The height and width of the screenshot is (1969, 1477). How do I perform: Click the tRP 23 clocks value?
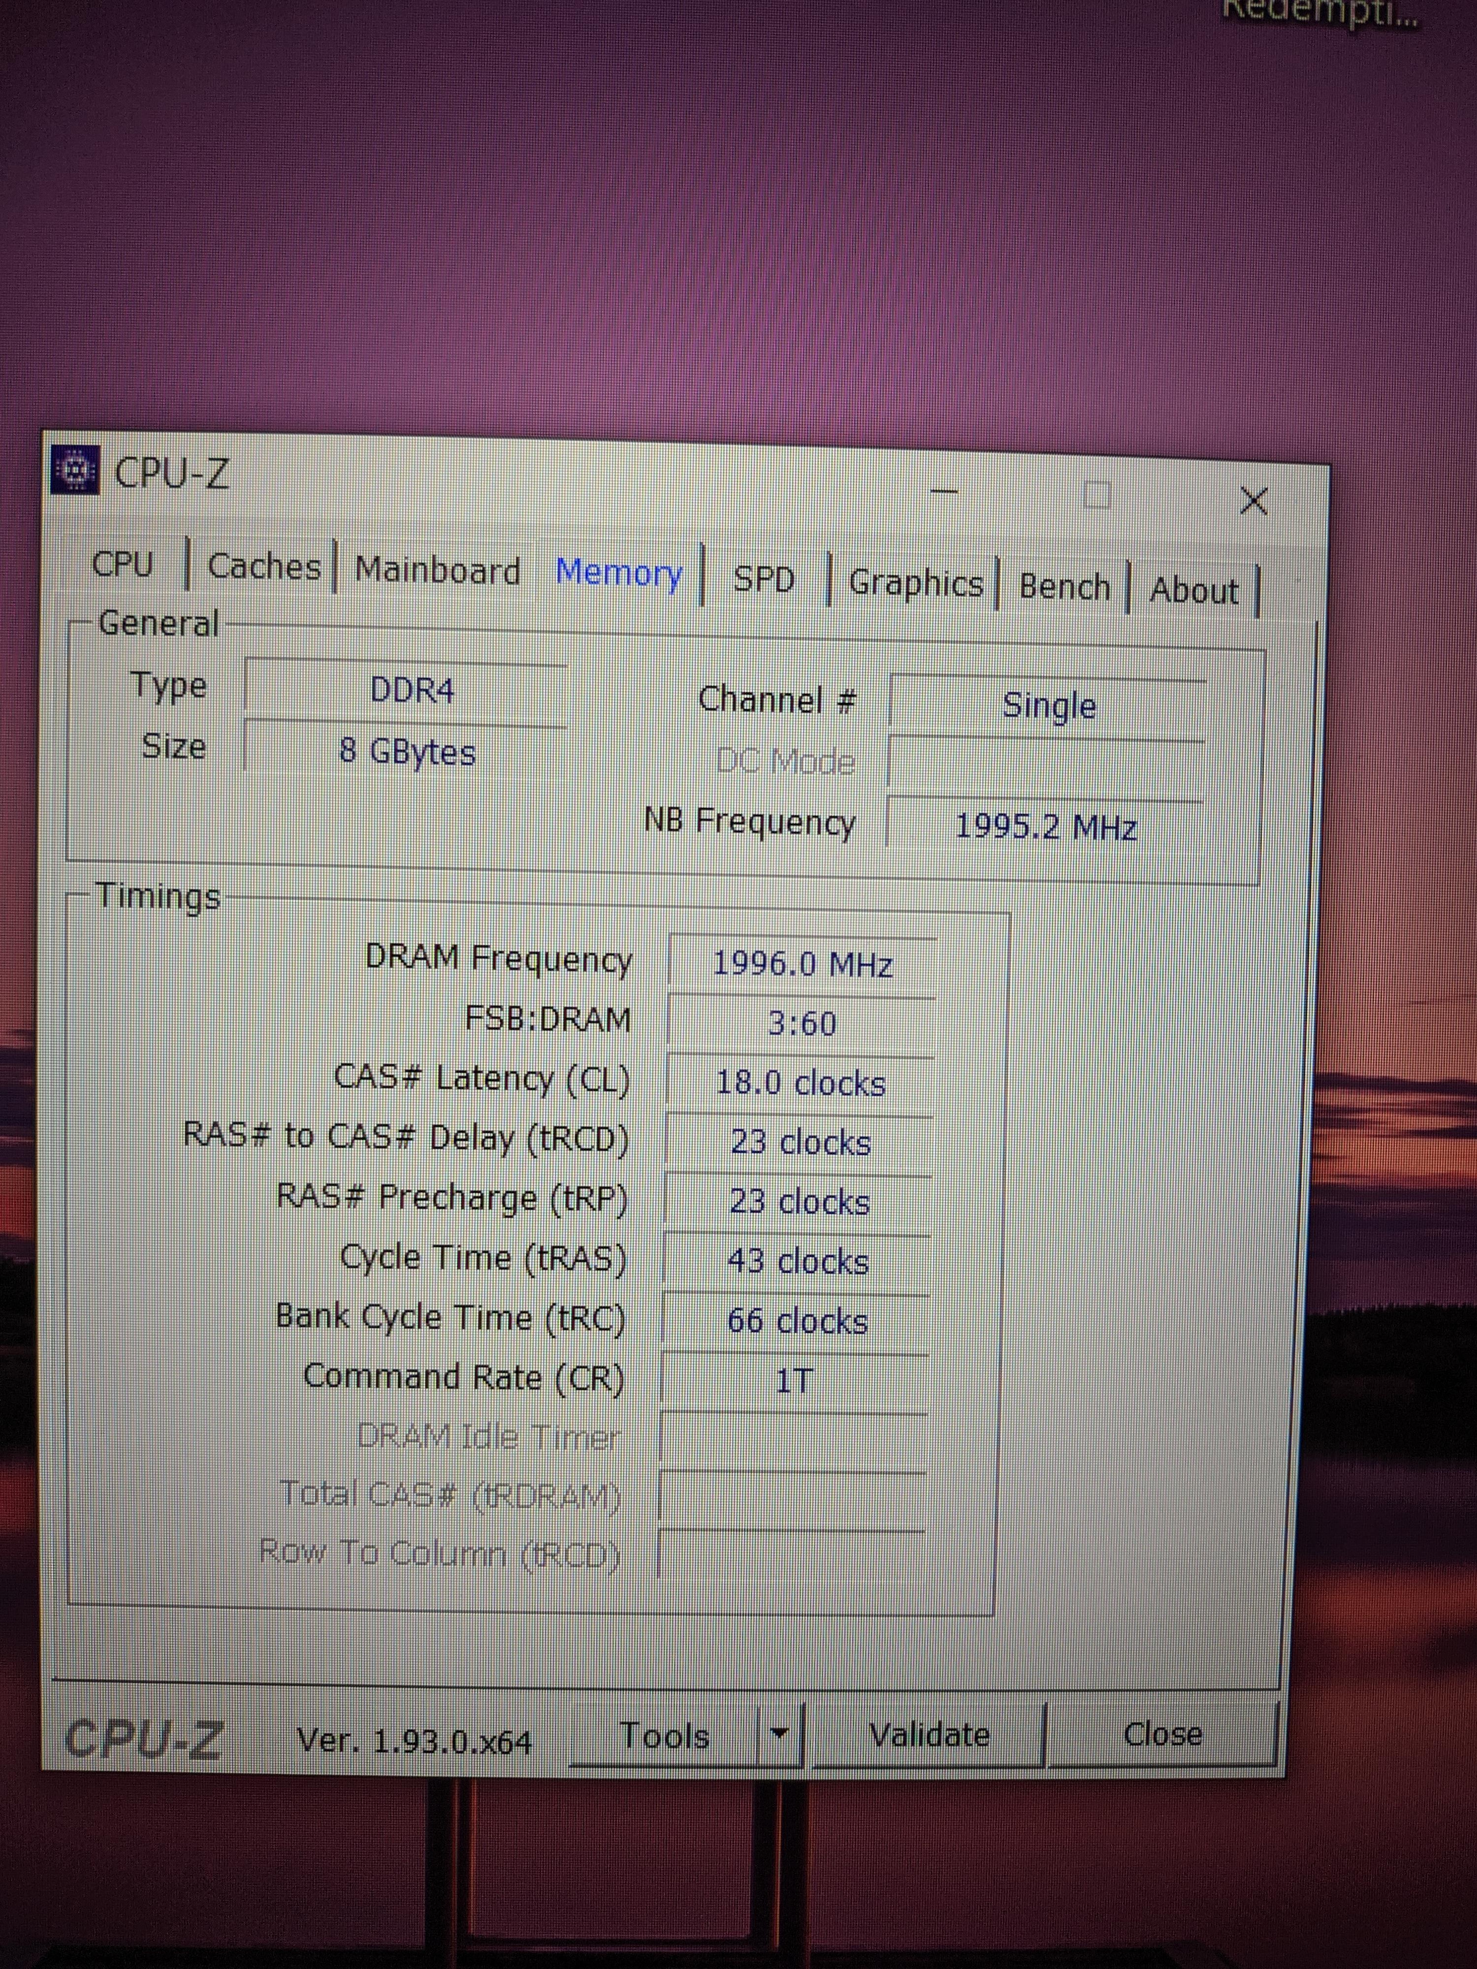point(799,1202)
